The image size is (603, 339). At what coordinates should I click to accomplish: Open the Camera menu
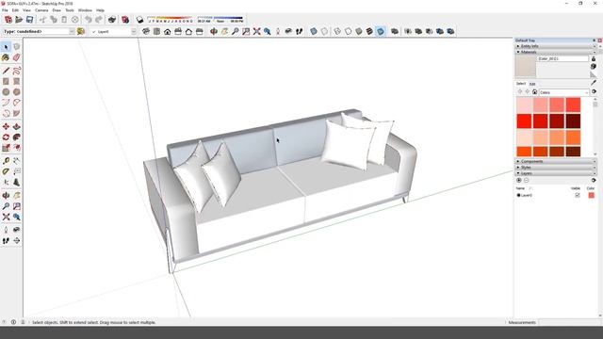(x=41, y=10)
